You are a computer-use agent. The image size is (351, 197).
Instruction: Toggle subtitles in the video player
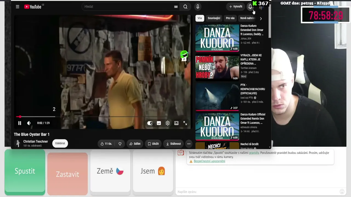(x=159, y=123)
